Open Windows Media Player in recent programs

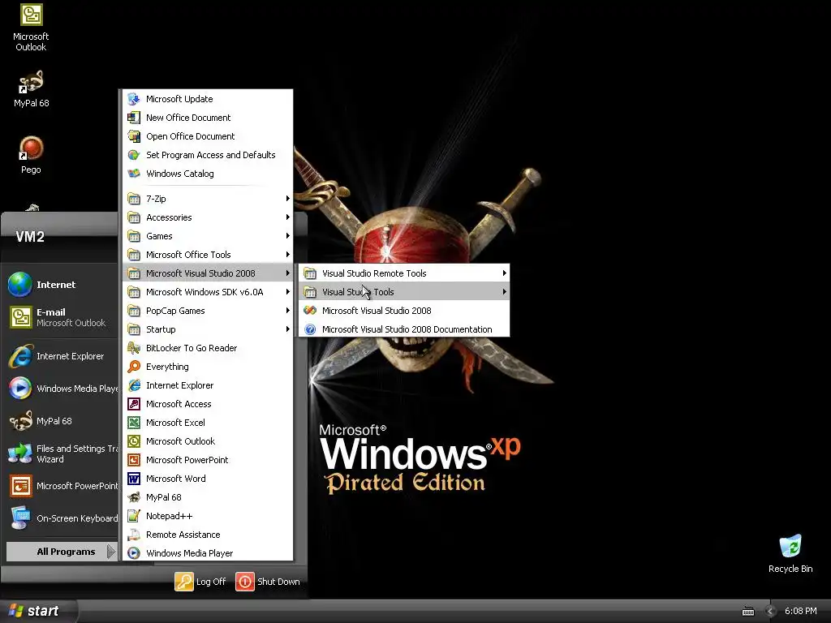[59, 389]
